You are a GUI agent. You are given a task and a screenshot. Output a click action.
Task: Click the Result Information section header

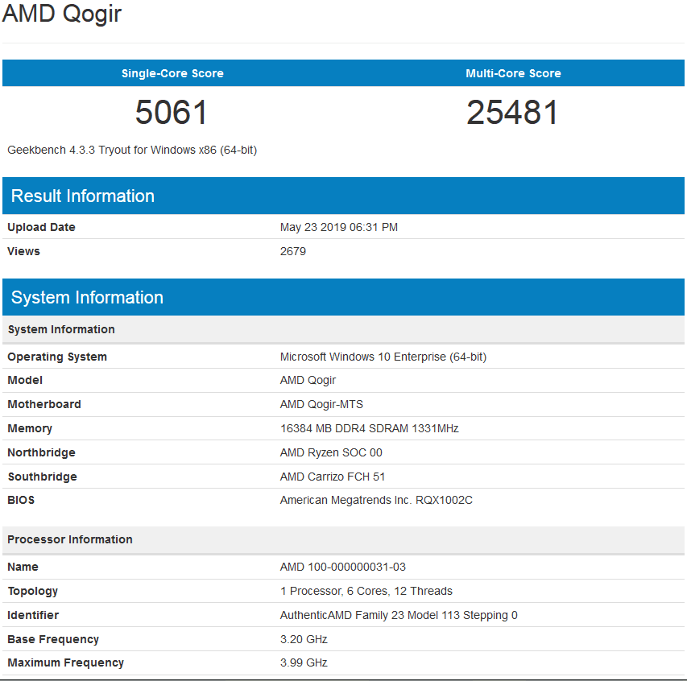(81, 196)
